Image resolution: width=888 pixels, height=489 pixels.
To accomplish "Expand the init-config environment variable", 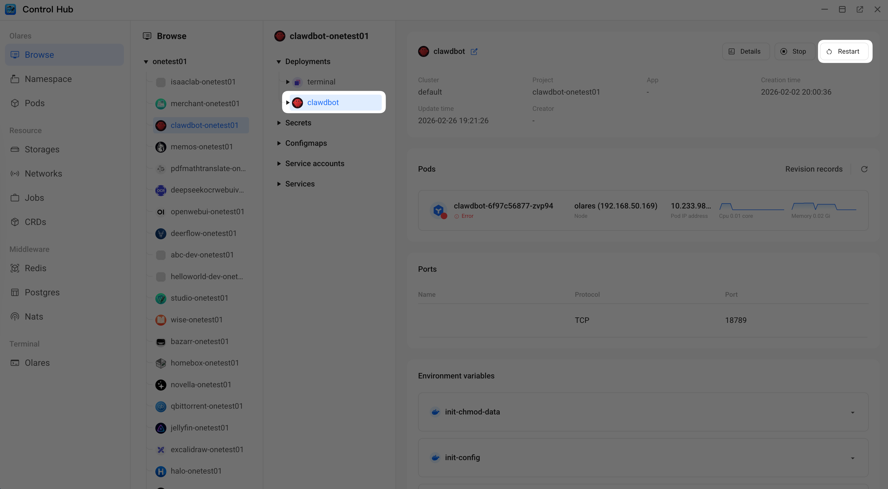I will [x=852, y=458].
